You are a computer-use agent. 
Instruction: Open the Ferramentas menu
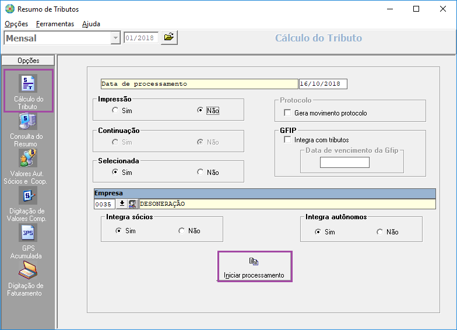(55, 24)
